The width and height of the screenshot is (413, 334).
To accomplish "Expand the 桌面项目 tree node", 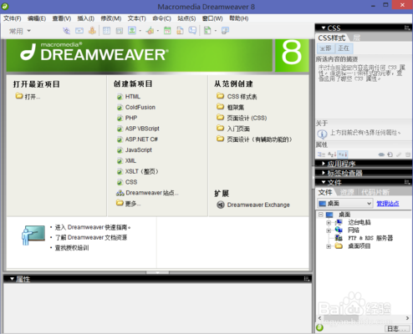I will [329, 246].
